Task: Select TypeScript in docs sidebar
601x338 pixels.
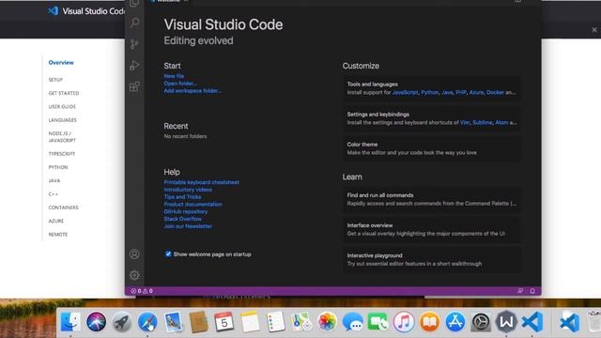Action: (62, 154)
